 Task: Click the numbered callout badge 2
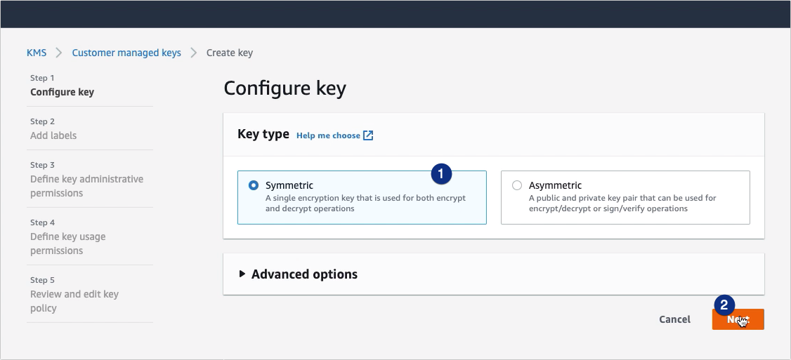click(724, 305)
